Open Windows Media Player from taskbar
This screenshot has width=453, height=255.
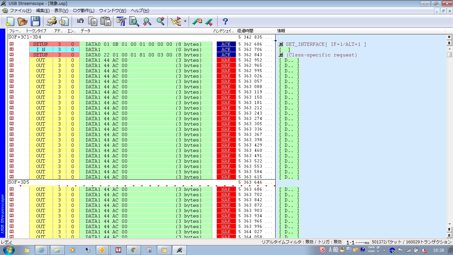[x=72, y=250]
